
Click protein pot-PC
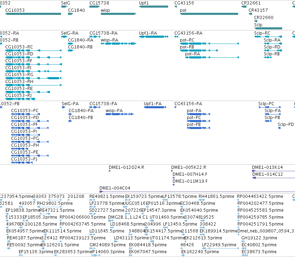[x=199, y=121]
